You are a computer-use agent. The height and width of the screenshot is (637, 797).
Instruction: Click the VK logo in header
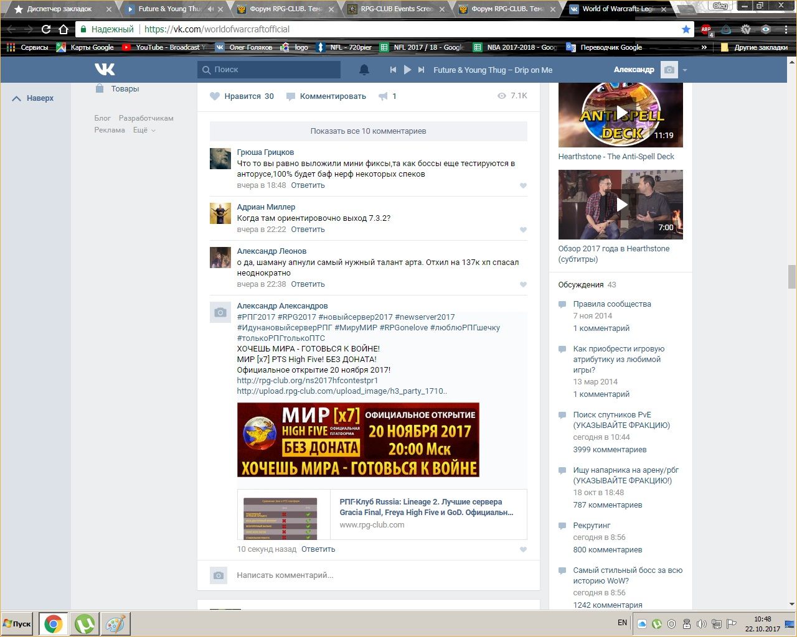pos(105,70)
